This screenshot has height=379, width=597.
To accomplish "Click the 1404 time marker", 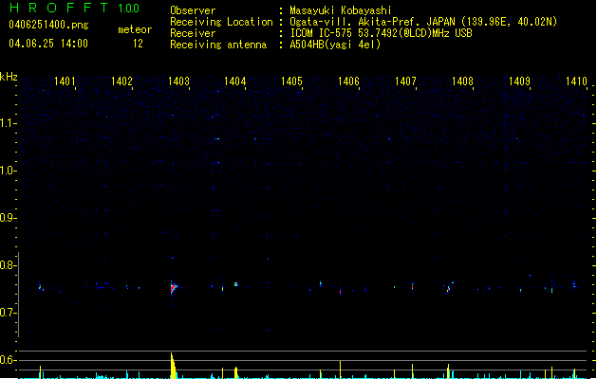I will coord(235,81).
